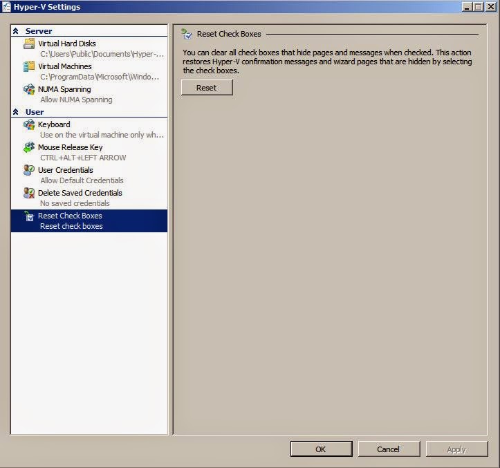Click the 'Allow NUMA Spanning' subtitle
500x468 pixels.
click(x=76, y=100)
